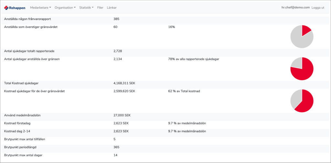The image size is (331, 163).
Task: Click the Antal sjukdagar totalt rapporterade value
Action: click(118, 51)
